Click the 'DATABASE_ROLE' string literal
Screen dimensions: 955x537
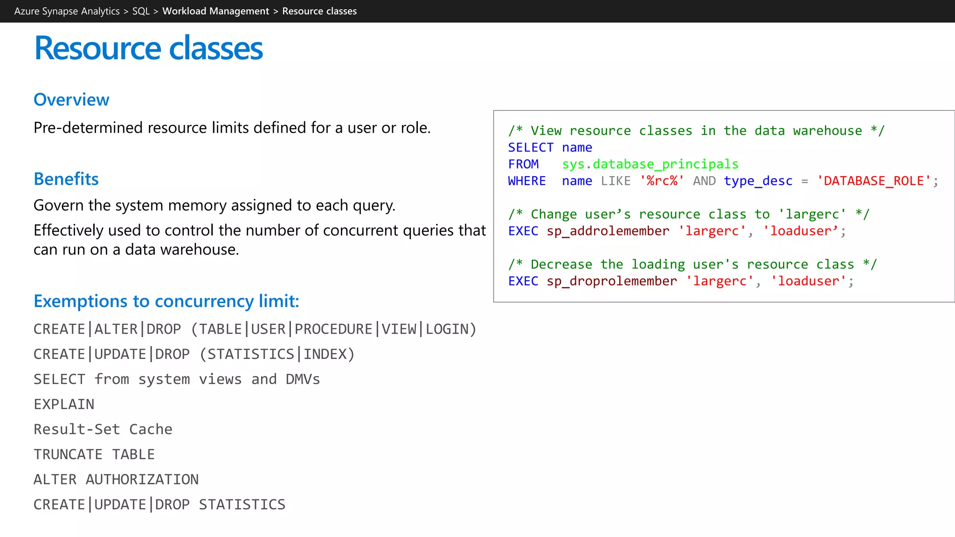pyautogui.click(x=874, y=181)
